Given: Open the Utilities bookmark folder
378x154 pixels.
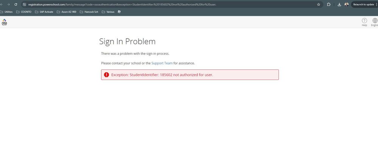Looking at the screenshot, I should [7, 12].
